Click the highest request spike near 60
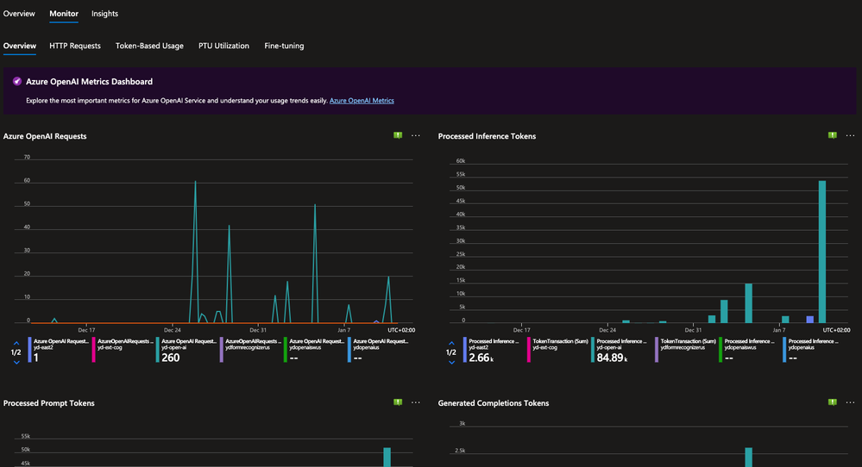Viewport: 862px width, 467px height. point(195,182)
